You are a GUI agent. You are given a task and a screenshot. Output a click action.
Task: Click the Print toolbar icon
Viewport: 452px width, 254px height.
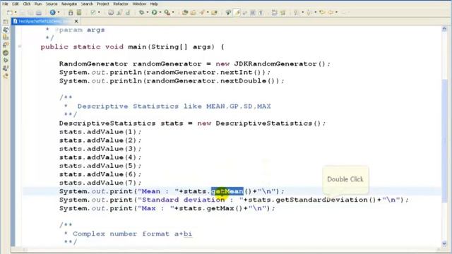pyautogui.click(x=39, y=13)
